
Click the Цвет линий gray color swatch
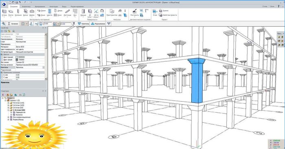pyautogui.click(x=17, y=60)
